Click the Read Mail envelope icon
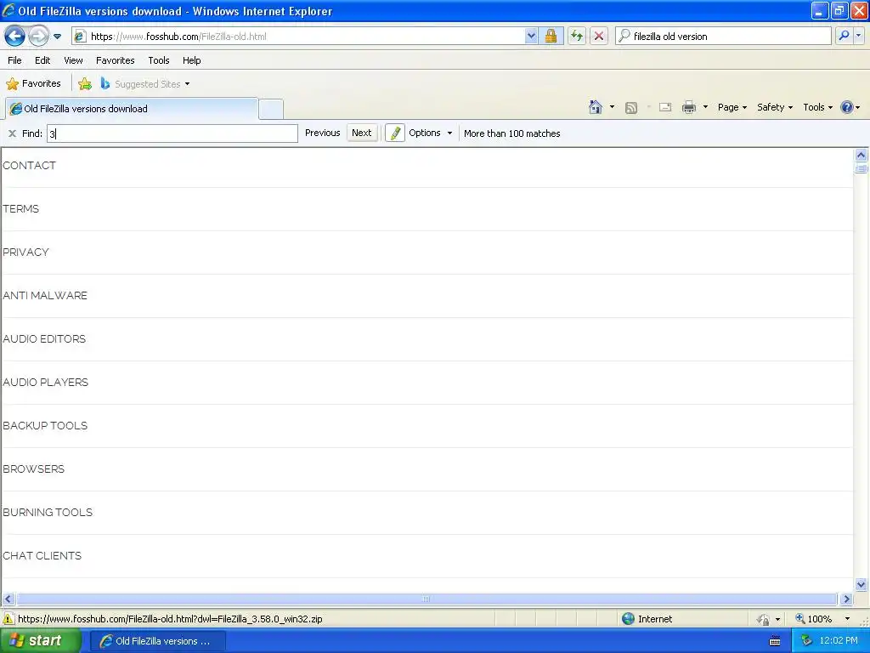The image size is (870, 653). point(665,107)
